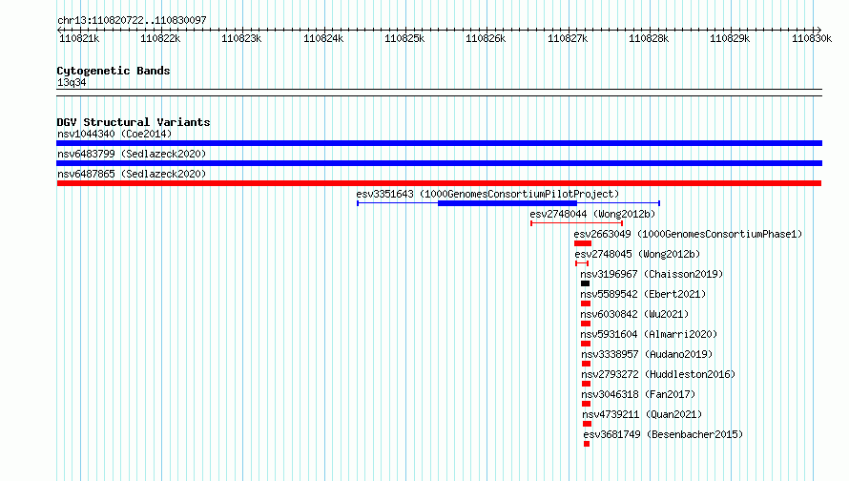Image resolution: width=849 pixels, height=481 pixels.
Task: Open nsv3196967 (Chaisson2019) label
Action: [652, 274]
